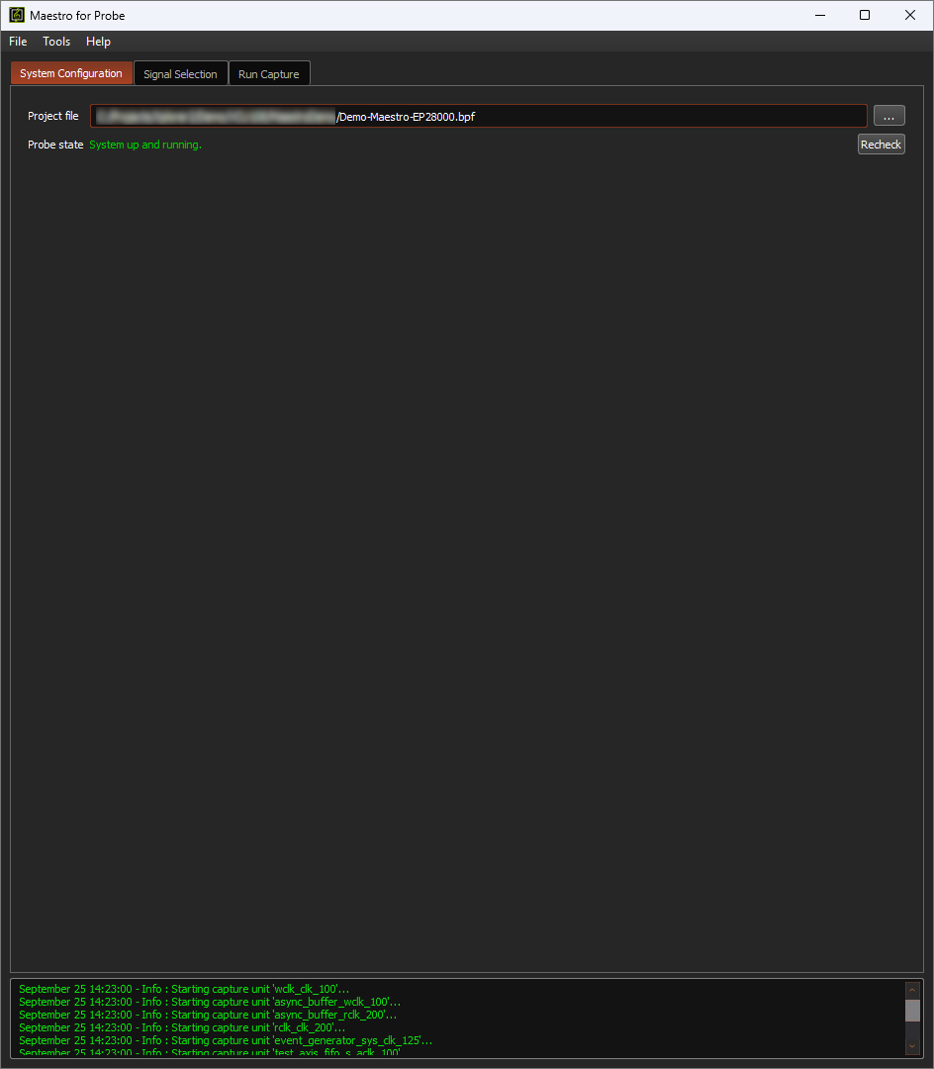Click the Project file path field
934x1069 pixels.
pos(478,116)
